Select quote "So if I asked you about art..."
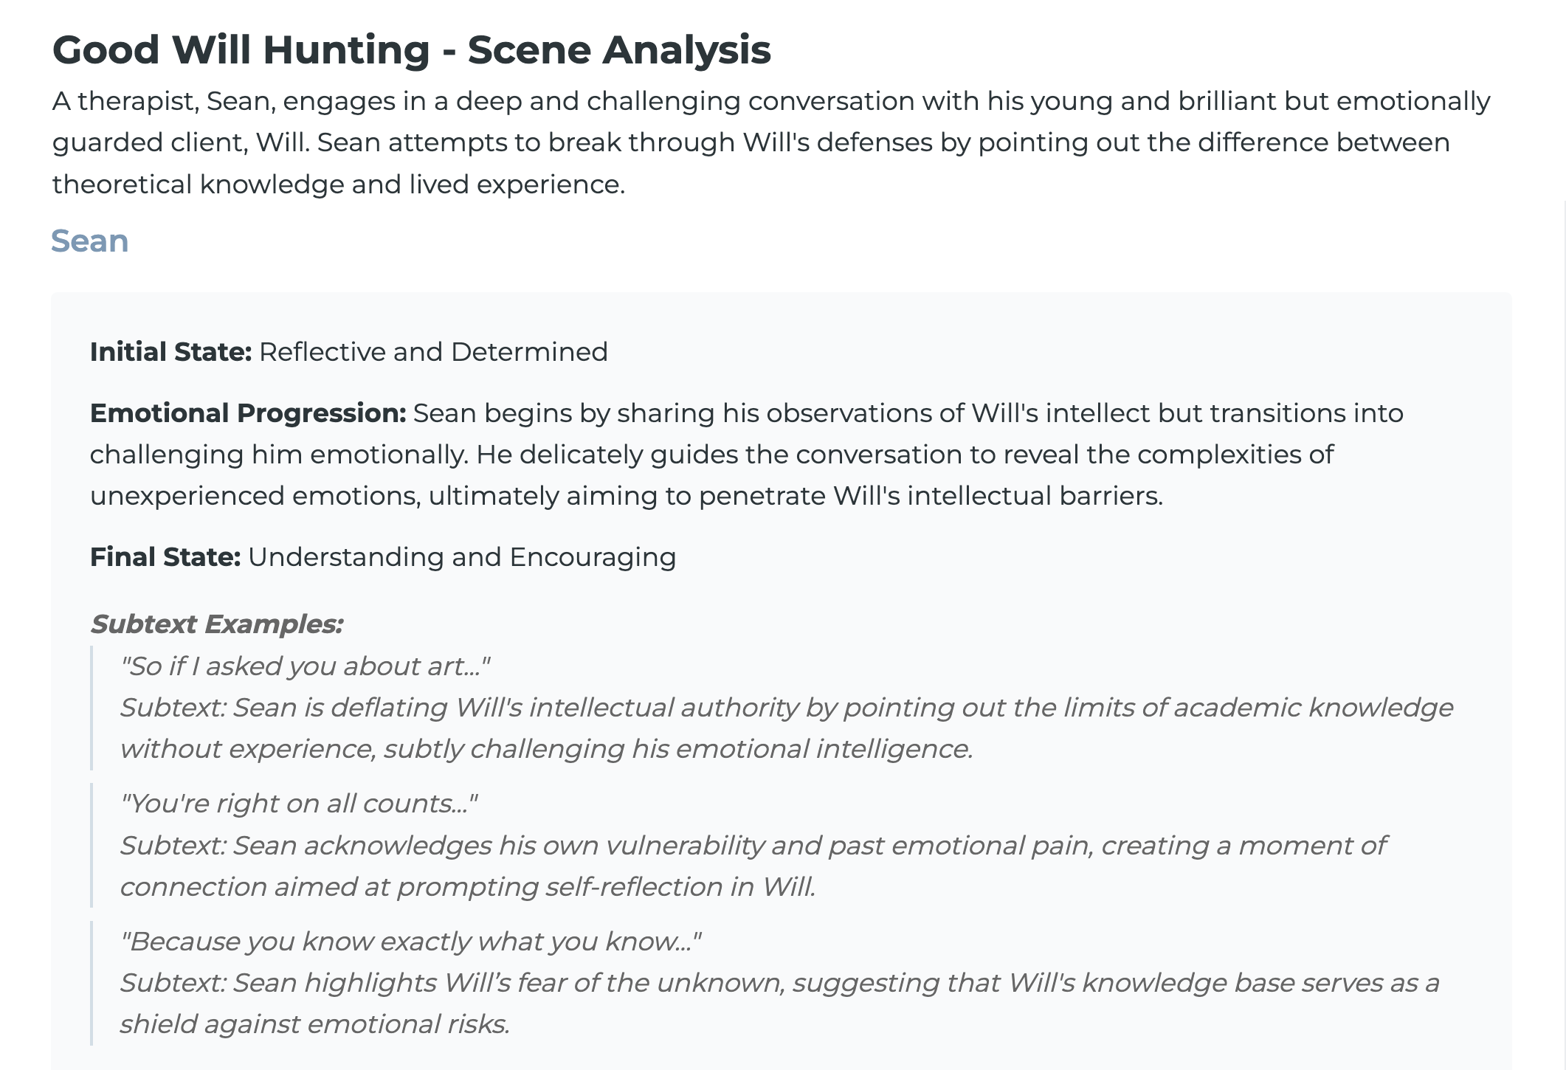Image resolution: width=1566 pixels, height=1070 pixels. pyautogui.click(x=306, y=666)
